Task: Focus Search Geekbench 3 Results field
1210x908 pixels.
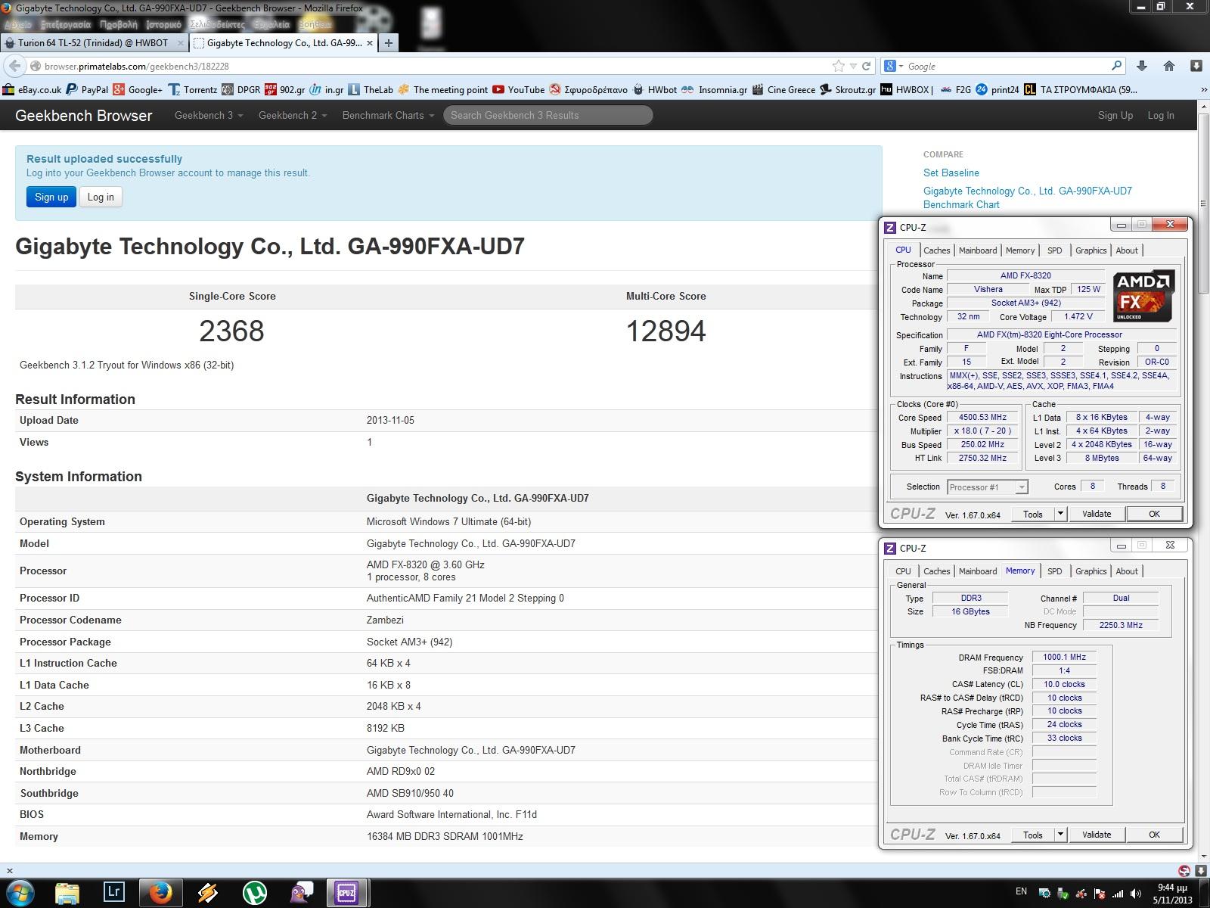Action: pos(548,115)
